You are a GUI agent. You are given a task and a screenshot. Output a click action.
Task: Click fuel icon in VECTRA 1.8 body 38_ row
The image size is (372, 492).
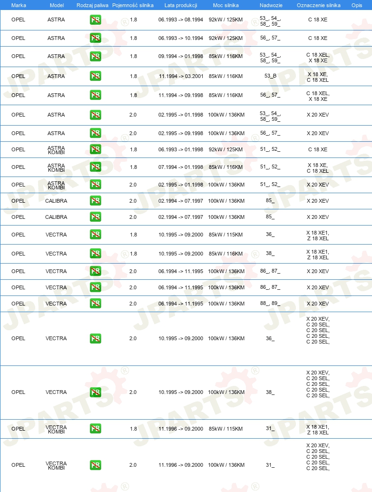pyautogui.click(x=95, y=254)
